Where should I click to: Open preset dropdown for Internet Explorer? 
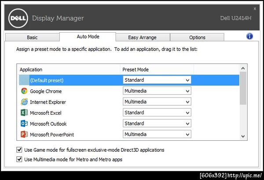157,101
